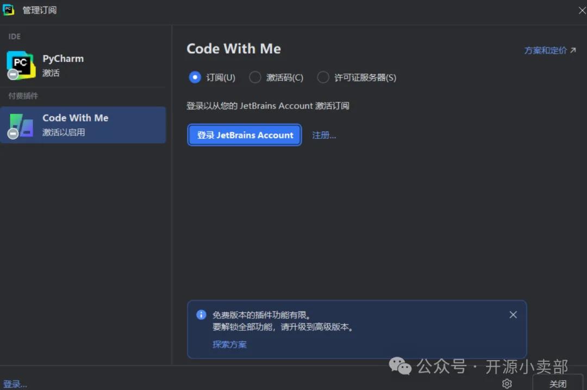Choose the 激活码(C) radio option
587x390 pixels.
pyautogui.click(x=276, y=78)
